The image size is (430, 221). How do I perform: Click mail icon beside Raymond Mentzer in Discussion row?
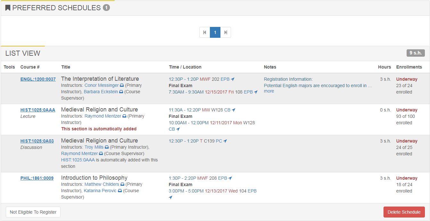click(101, 154)
